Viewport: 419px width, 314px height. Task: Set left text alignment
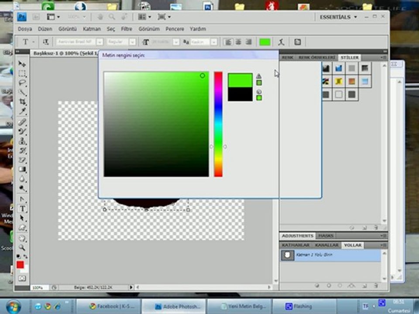(x=228, y=42)
